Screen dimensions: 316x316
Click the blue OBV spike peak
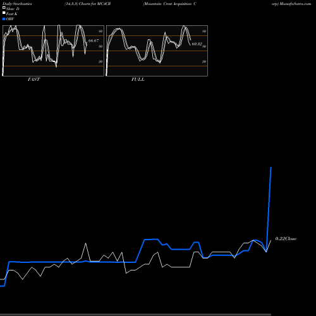271,167
